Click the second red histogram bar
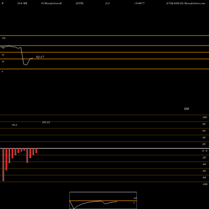The width and height of the screenshot is (209, 209). (x=6, y=159)
